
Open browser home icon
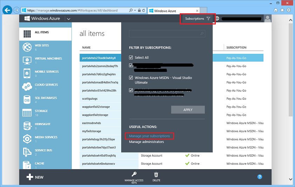pos(276,10)
